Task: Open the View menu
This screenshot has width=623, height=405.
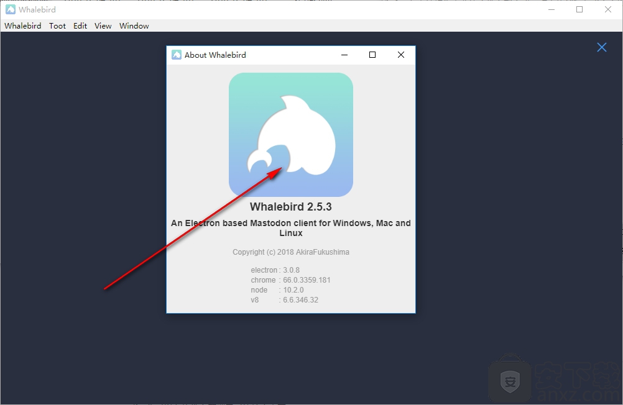Action: (103, 26)
